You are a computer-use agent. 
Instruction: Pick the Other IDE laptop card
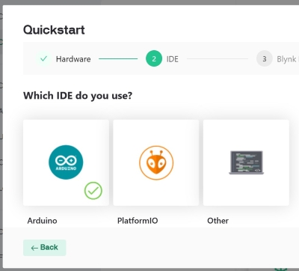coord(246,162)
